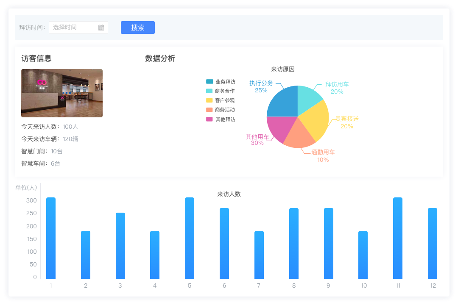Image resolution: width=458 pixels, height=305 pixels.
Task: Click the 300 y-axis value
Action: pyautogui.click(x=31, y=200)
